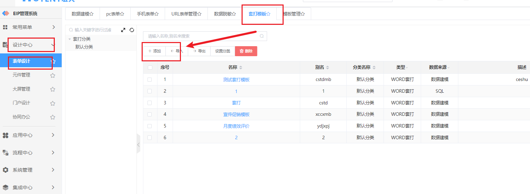Image resolution: width=530 pixels, height=194 pixels.
Task: Open the 宣传促销模板 link
Action: [x=236, y=114]
